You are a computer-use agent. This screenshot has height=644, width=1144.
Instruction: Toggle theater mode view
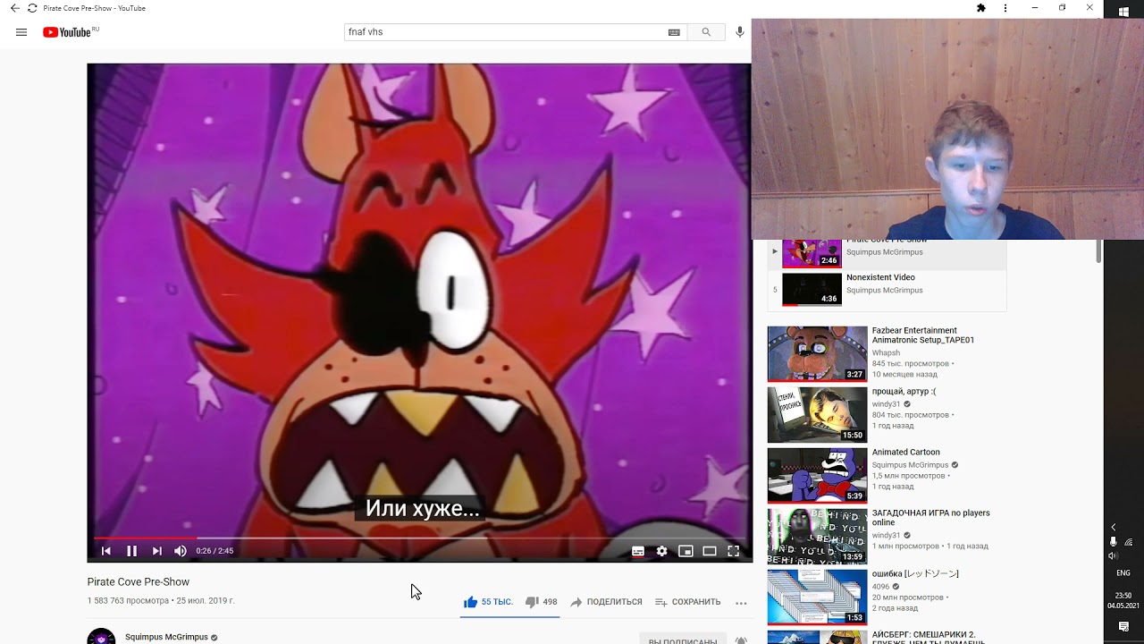point(710,551)
